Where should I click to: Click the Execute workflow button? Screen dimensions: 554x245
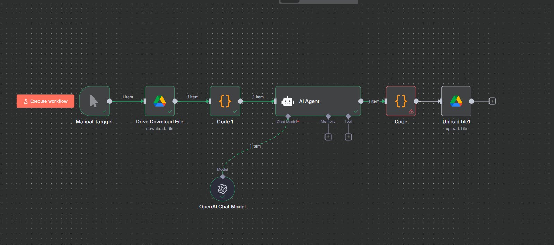tap(45, 101)
